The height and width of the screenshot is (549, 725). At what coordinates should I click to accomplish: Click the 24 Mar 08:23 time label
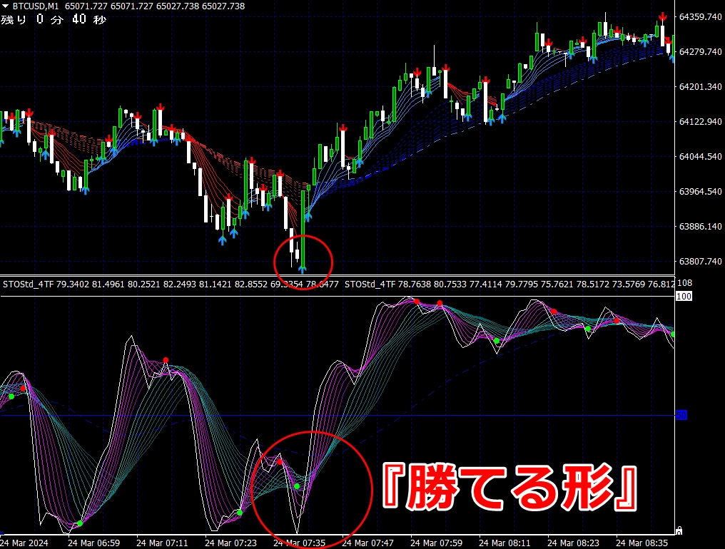573,543
